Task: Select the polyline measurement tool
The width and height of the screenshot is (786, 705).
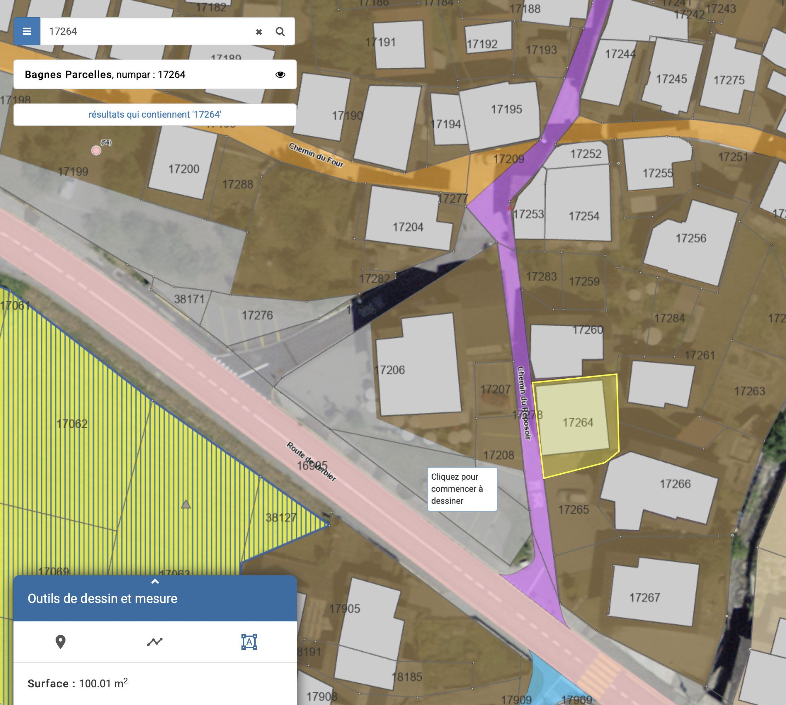Action: click(x=154, y=642)
